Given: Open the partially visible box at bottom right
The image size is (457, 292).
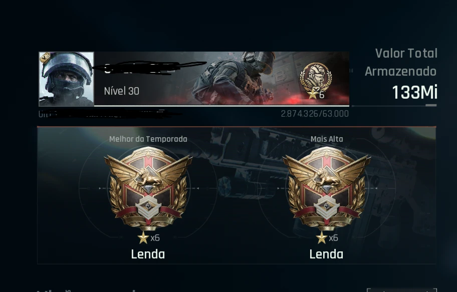Looking at the screenshot, I should pyautogui.click(x=402, y=290).
